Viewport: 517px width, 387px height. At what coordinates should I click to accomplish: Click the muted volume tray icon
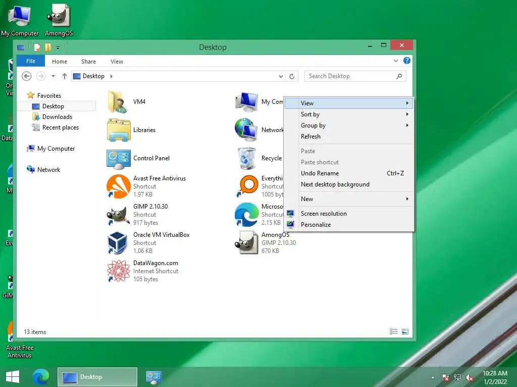470,377
